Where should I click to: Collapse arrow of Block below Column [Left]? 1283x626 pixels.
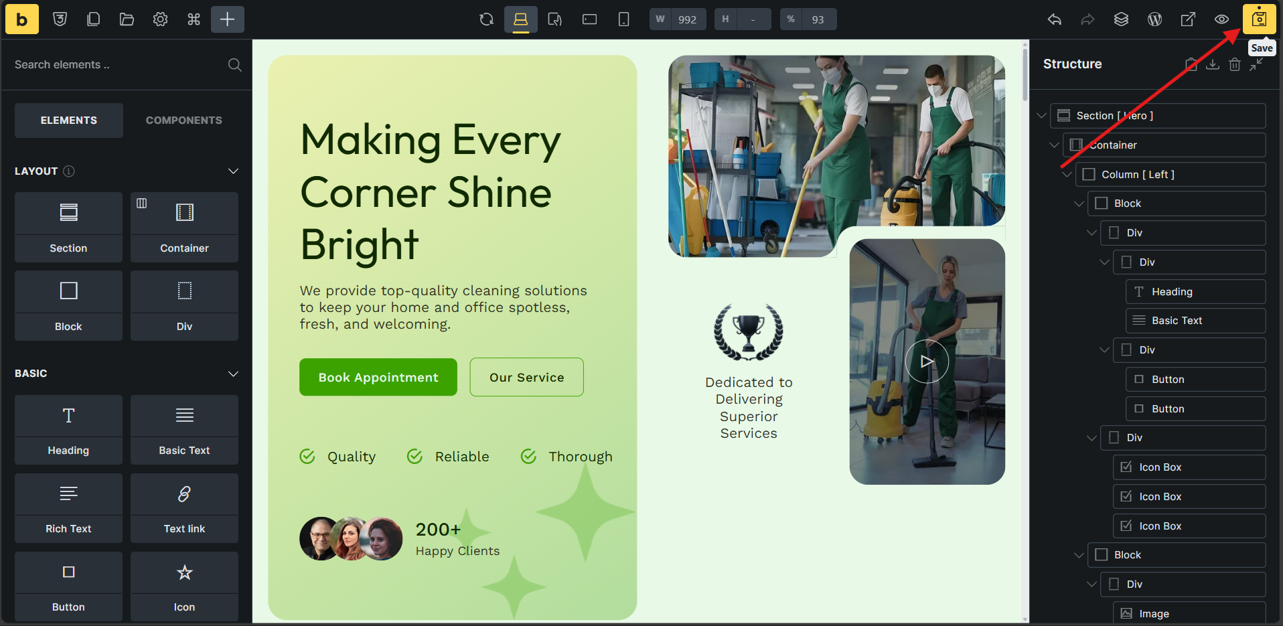1079,204
